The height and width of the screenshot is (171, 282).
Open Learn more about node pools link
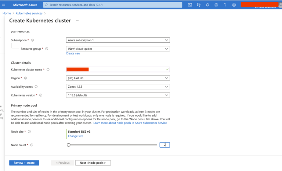point(130,123)
